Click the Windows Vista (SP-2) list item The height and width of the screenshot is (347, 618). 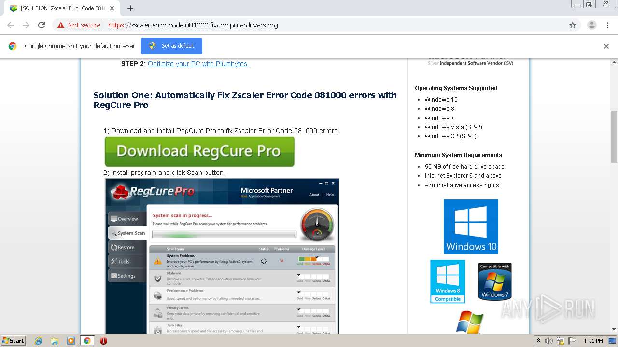point(453,127)
